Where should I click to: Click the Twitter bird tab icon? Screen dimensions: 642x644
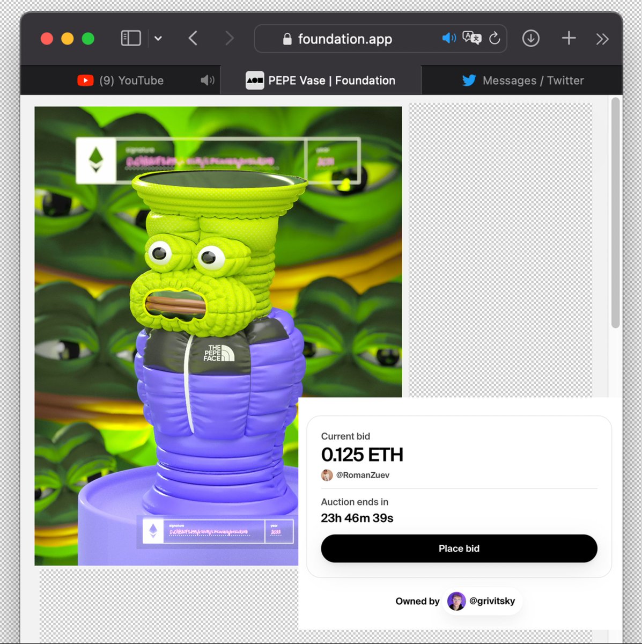coord(469,80)
